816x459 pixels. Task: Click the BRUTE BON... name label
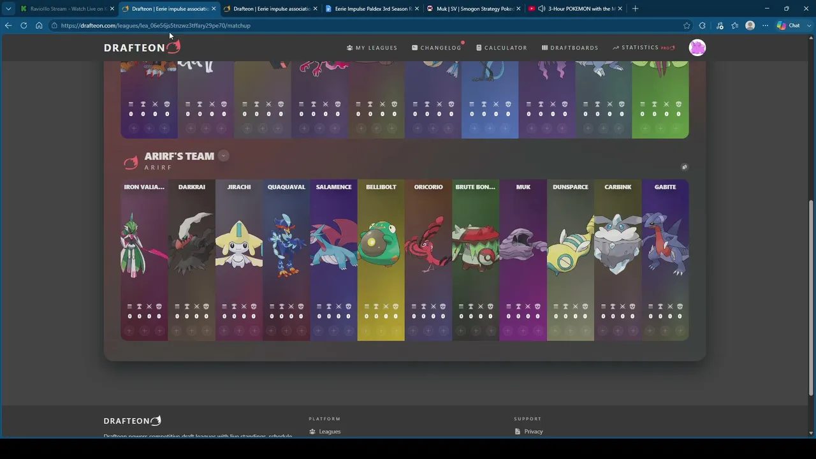(x=476, y=187)
